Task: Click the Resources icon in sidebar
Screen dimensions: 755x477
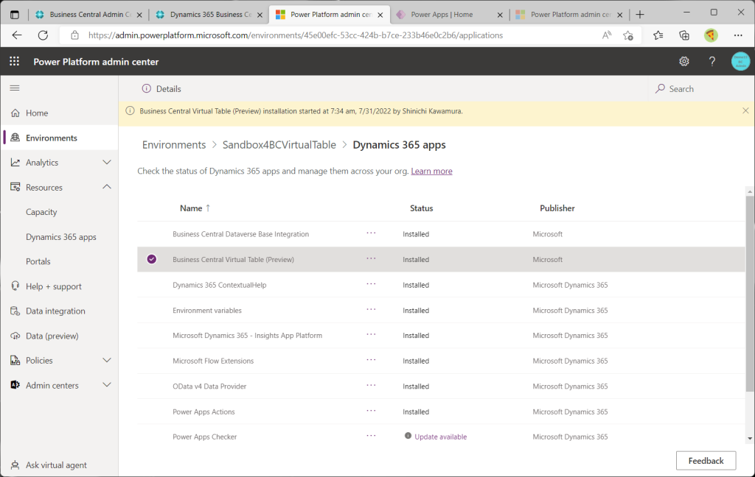Action: [x=15, y=187]
